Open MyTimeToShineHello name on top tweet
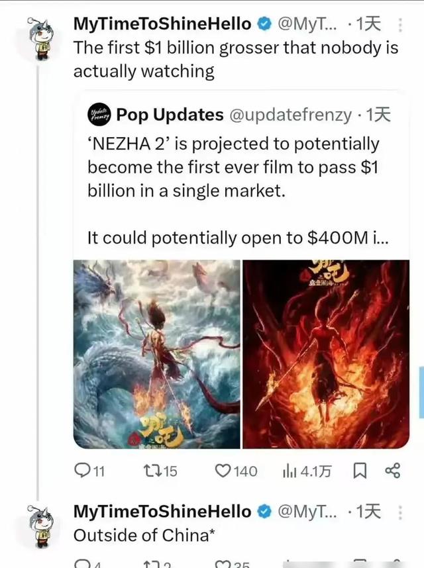 coord(162,24)
